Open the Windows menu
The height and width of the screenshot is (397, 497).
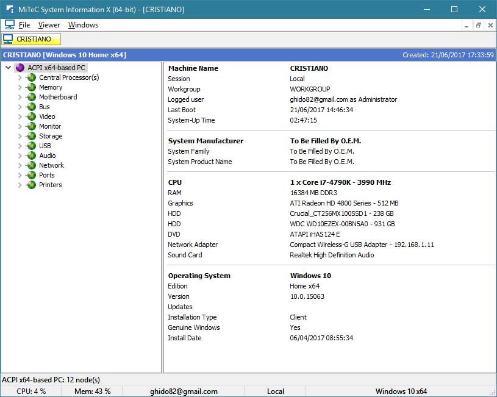[x=83, y=25]
